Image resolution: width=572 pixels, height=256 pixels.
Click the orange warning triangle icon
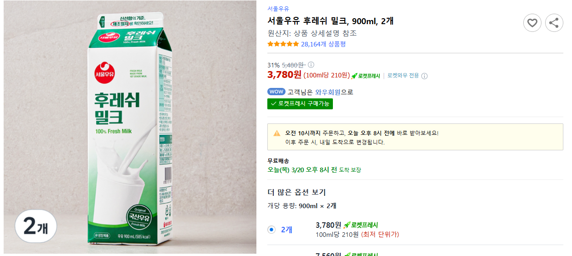277,133
